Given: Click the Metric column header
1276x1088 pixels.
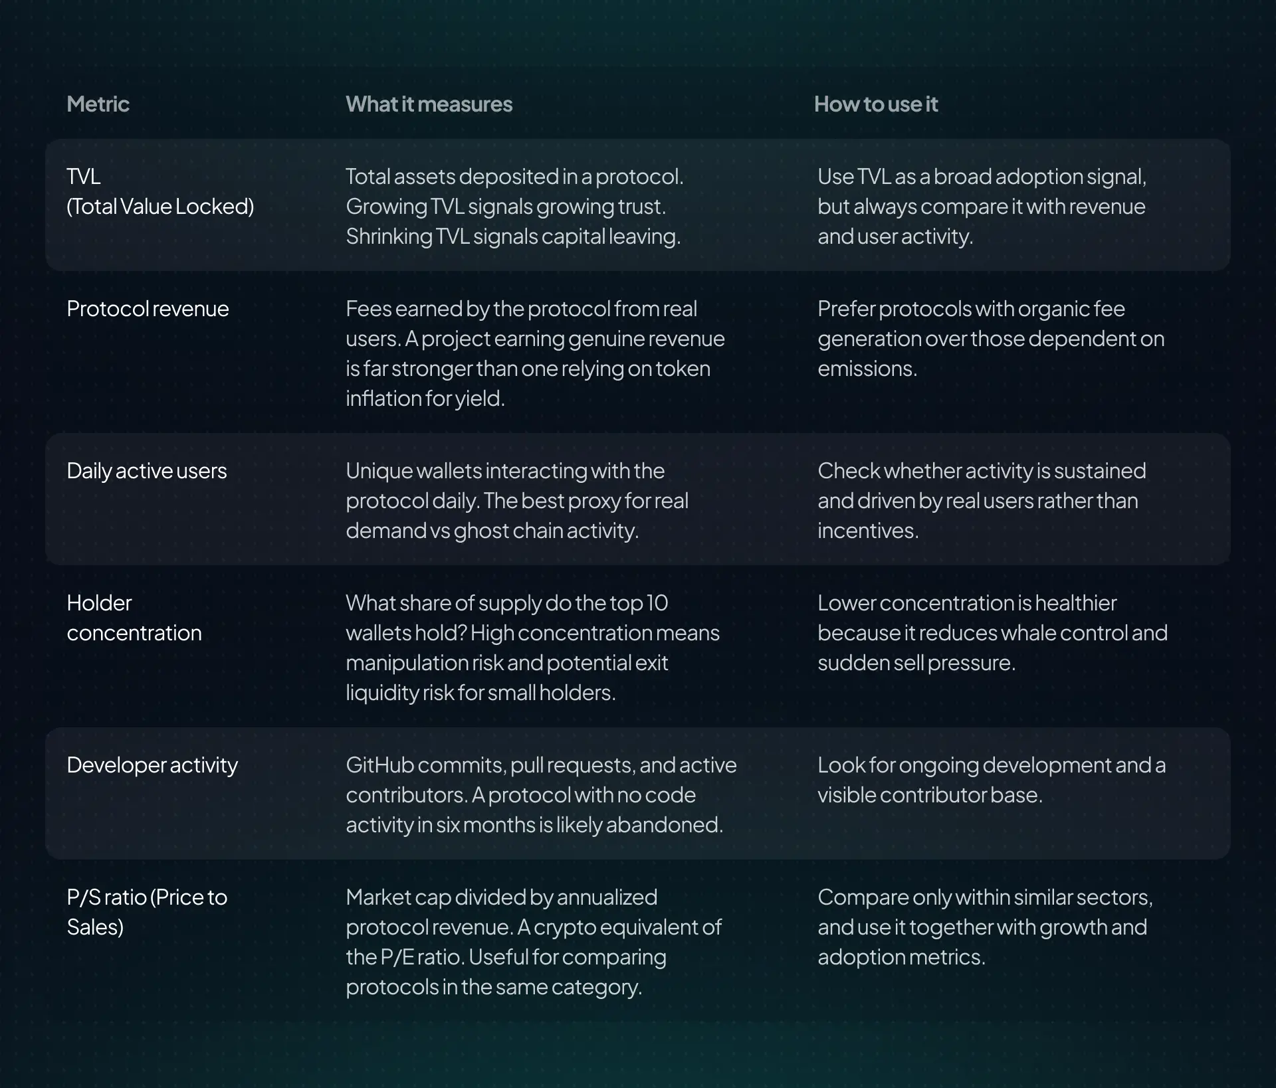Looking at the screenshot, I should coord(98,104).
